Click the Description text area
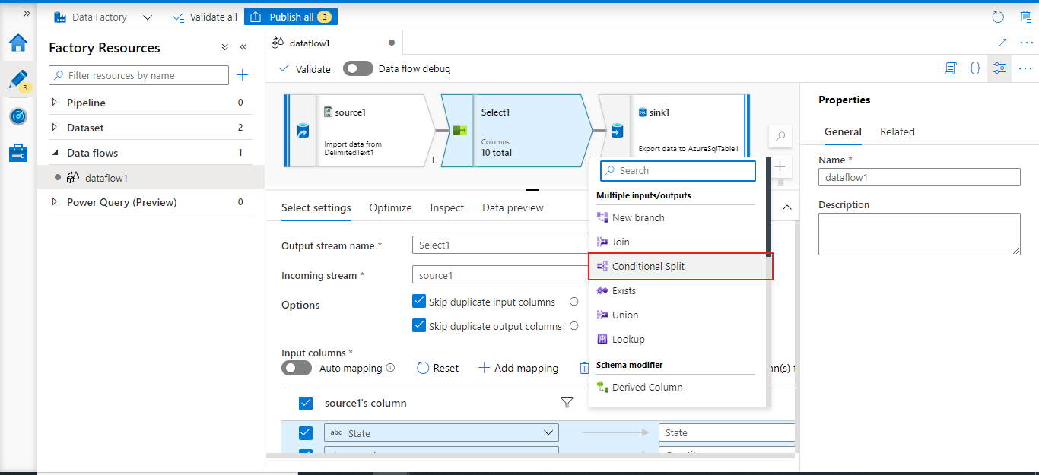Image resolution: width=1039 pixels, height=475 pixels. pos(919,233)
